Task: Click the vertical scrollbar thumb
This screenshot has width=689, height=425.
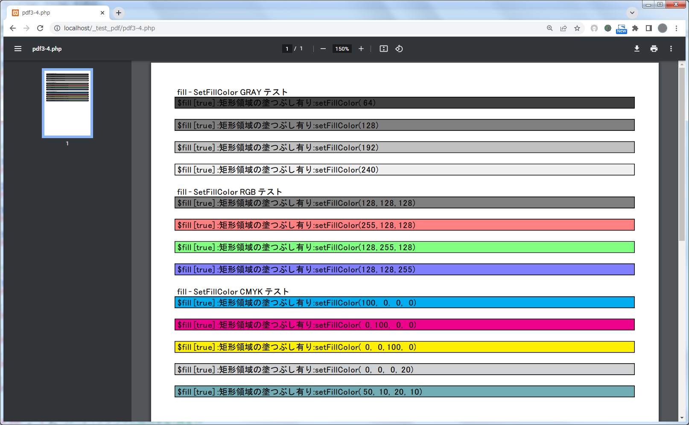Action: point(682,154)
